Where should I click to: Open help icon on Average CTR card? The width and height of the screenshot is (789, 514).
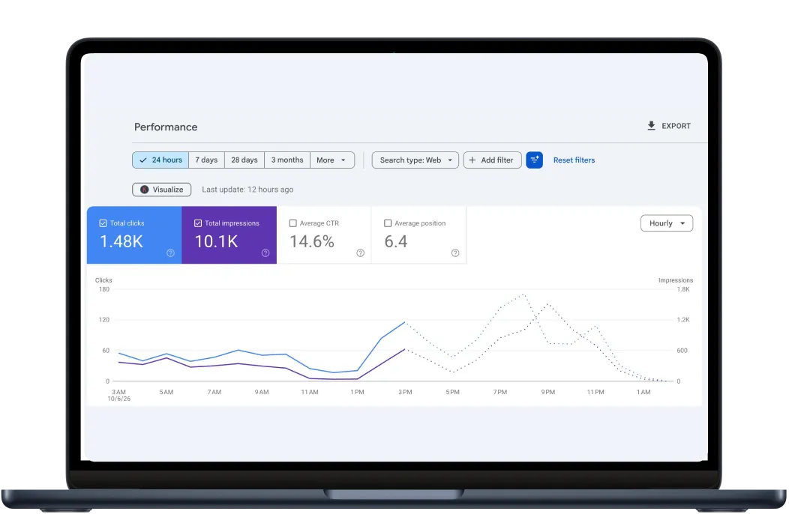[x=360, y=253]
